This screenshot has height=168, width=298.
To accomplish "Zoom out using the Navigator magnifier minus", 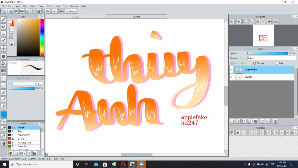I will 251,22.
